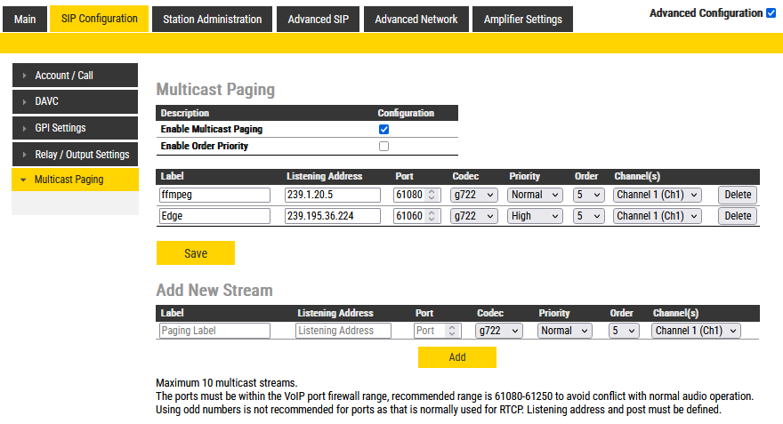Screen dimensions: 783x424
Task: Open the Amplifier Settings tab
Action: (522, 19)
